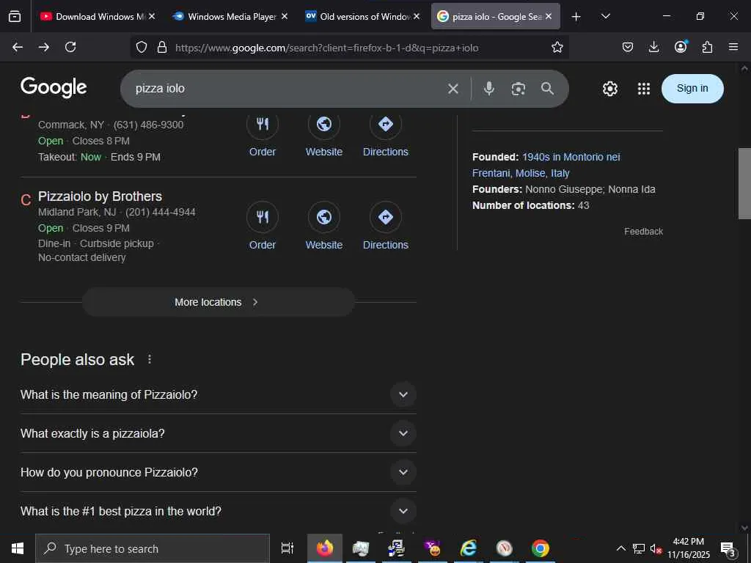Open the extensions puzzle icon
This screenshot has height=563, width=751.
point(707,47)
